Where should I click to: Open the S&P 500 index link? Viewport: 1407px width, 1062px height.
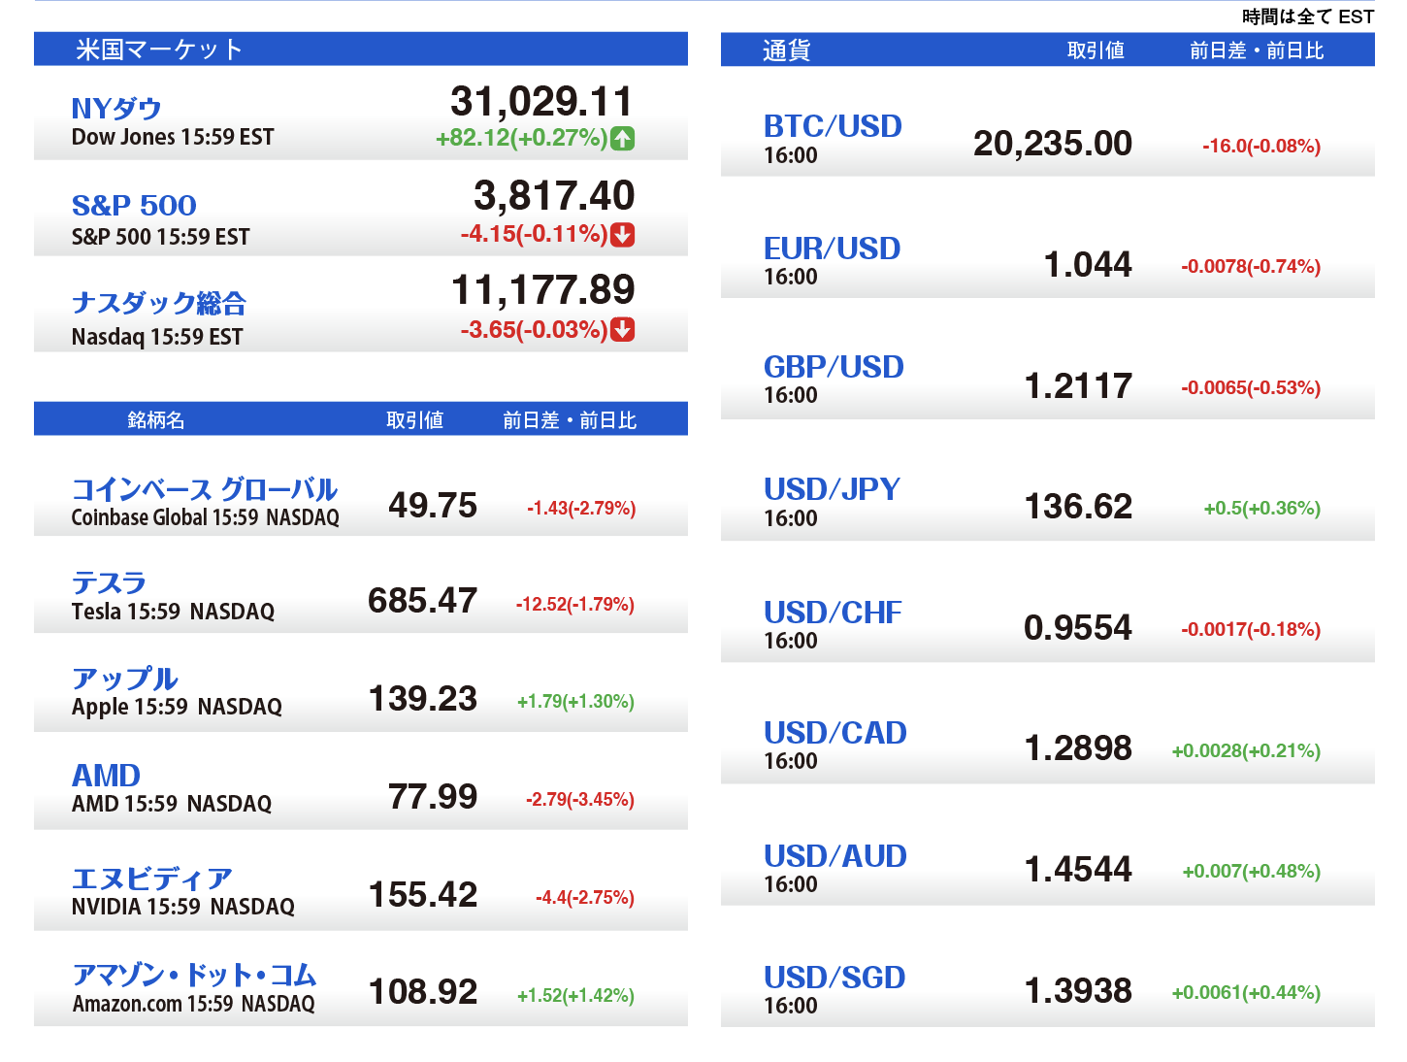(x=134, y=206)
